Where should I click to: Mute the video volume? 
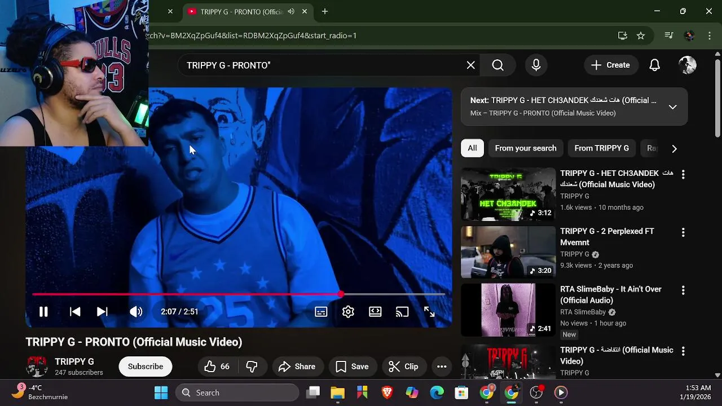tap(136, 312)
